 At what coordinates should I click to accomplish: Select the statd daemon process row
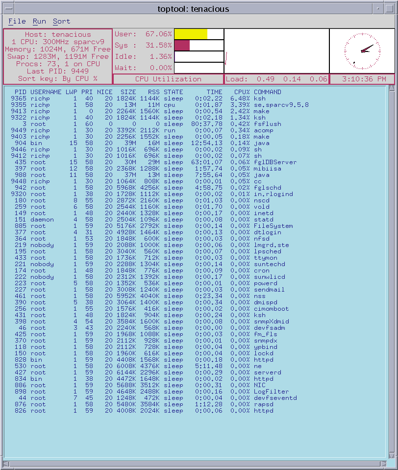(x=144, y=220)
